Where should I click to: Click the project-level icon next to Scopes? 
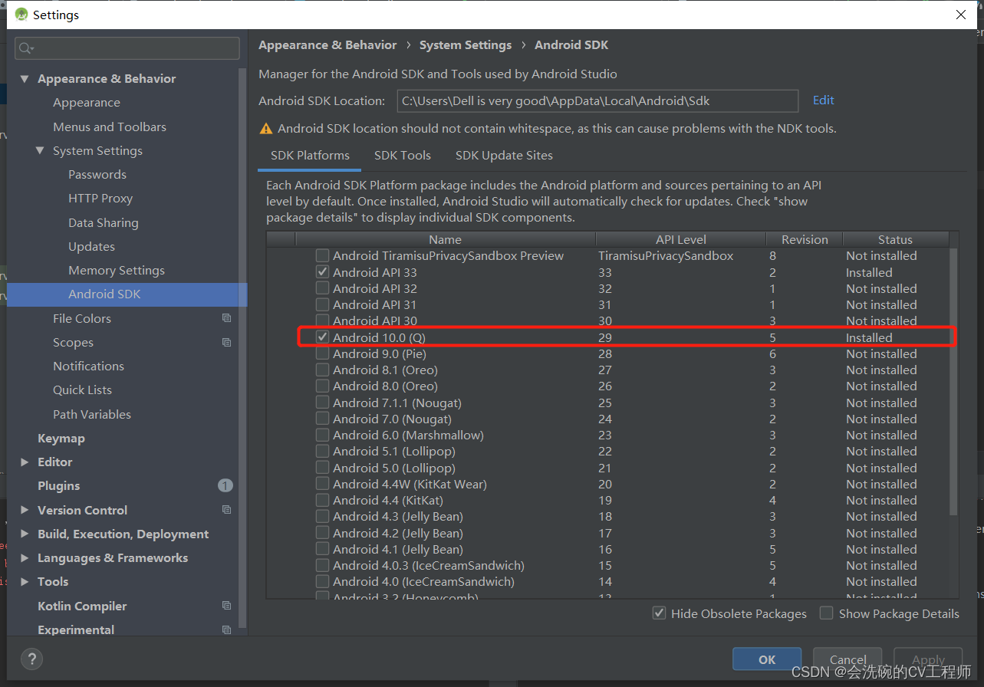pos(226,342)
